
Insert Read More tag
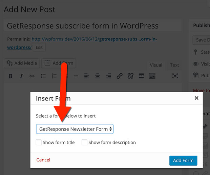(141, 76)
